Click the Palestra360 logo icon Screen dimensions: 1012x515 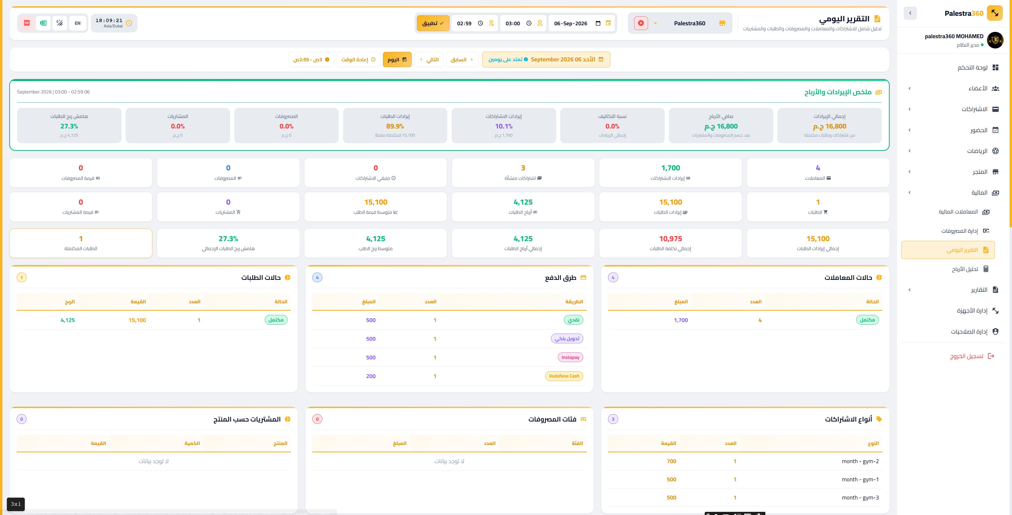click(995, 13)
